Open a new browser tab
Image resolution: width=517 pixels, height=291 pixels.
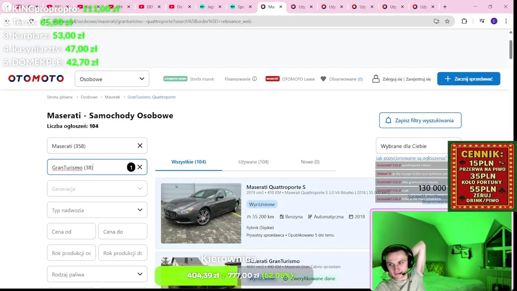click(445, 7)
